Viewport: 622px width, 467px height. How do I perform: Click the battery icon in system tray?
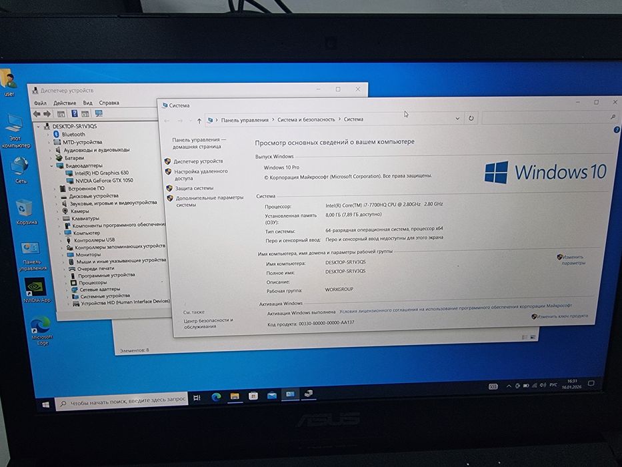(x=526, y=386)
